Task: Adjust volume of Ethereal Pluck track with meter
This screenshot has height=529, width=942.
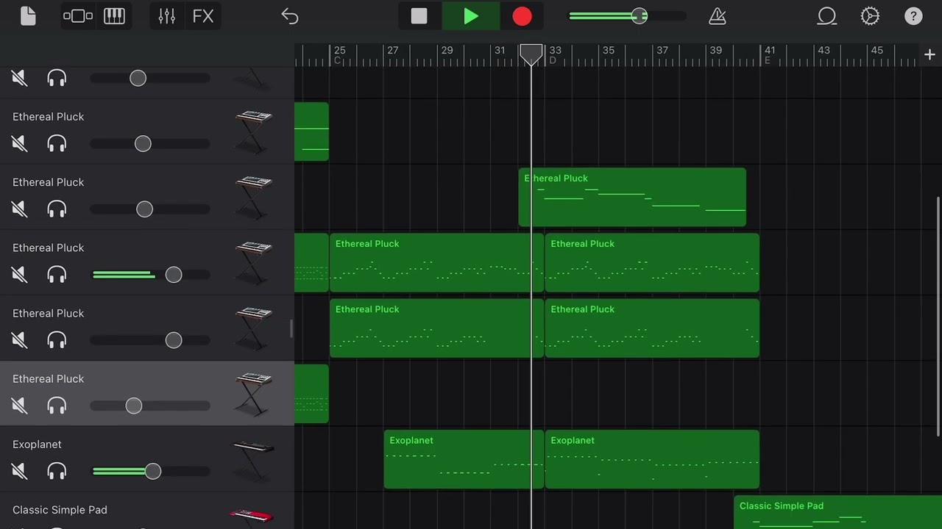Action: [x=151, y=274]
